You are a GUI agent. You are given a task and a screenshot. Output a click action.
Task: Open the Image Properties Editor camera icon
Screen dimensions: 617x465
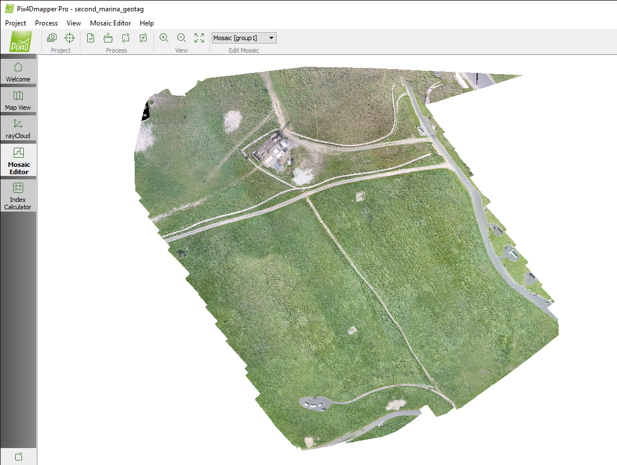(52, 38)
